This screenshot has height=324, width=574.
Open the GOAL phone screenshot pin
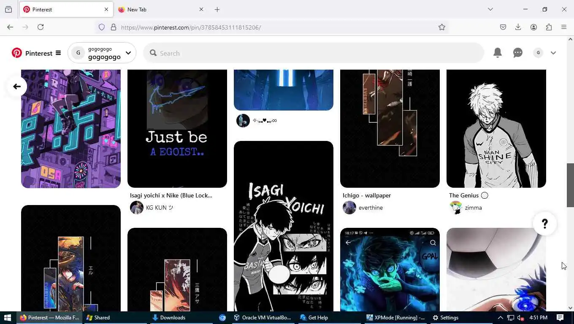[x=390, y=270]
